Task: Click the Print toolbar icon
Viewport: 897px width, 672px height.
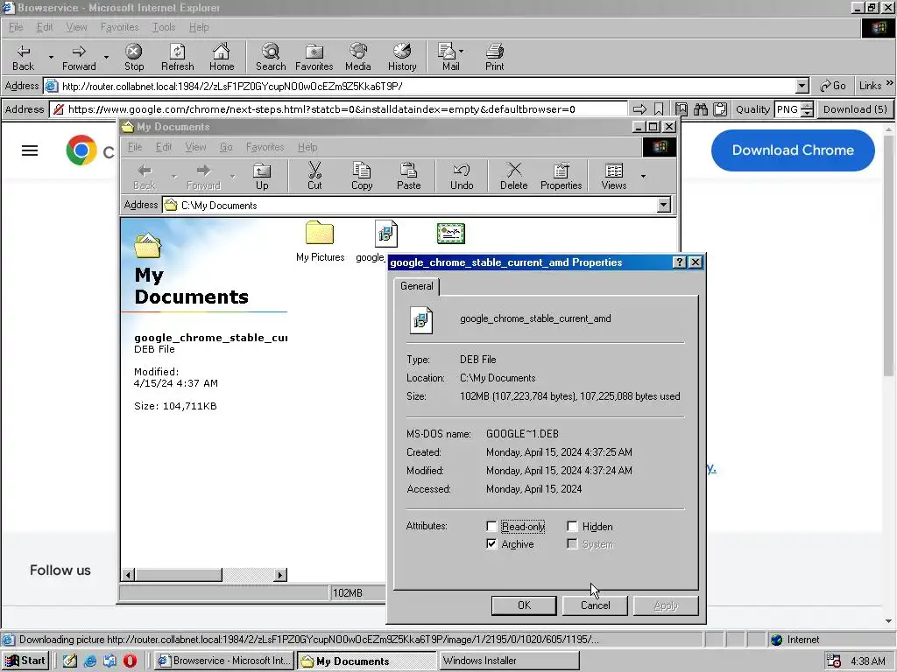Action: coord(494,57)
